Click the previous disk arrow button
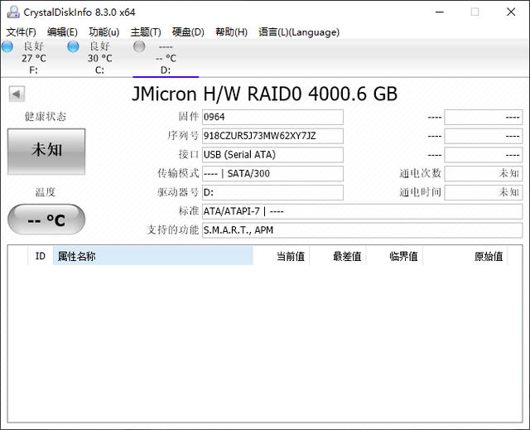Viewport: 530px width, 430px height. pyautogui.click(x=17, y=94)
